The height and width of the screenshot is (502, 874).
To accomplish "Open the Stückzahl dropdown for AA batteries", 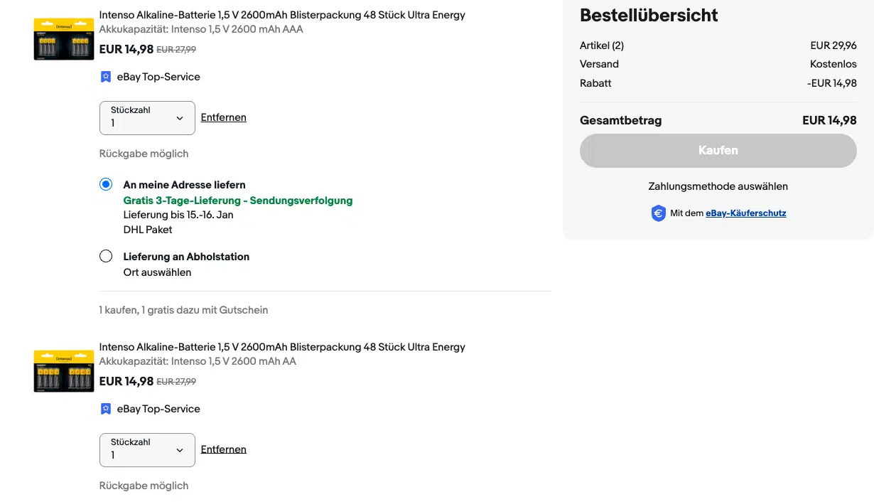I will click(146, 450).
